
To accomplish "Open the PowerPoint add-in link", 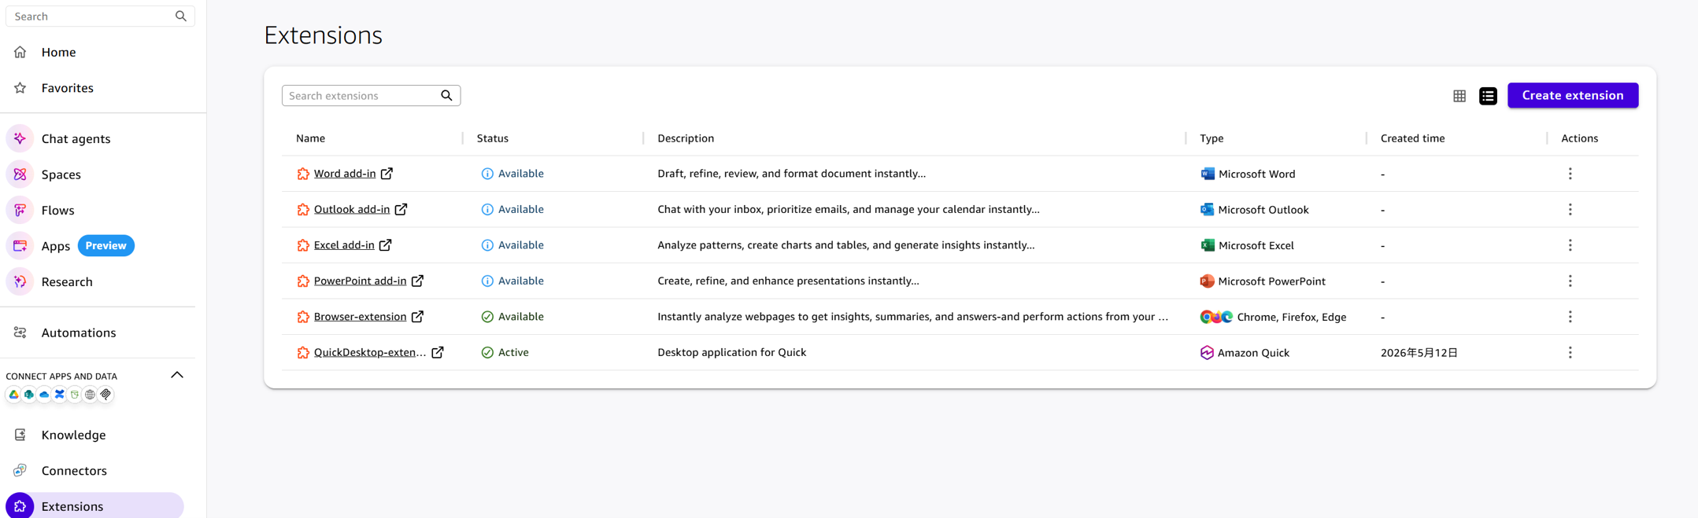I will tap(360, 281).
